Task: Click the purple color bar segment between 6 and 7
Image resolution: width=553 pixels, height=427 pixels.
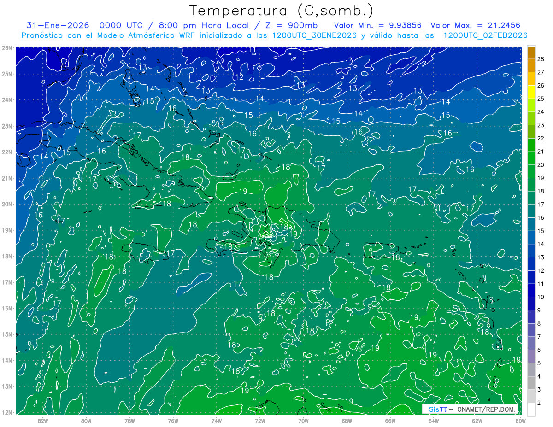Action: coord(531,343)
